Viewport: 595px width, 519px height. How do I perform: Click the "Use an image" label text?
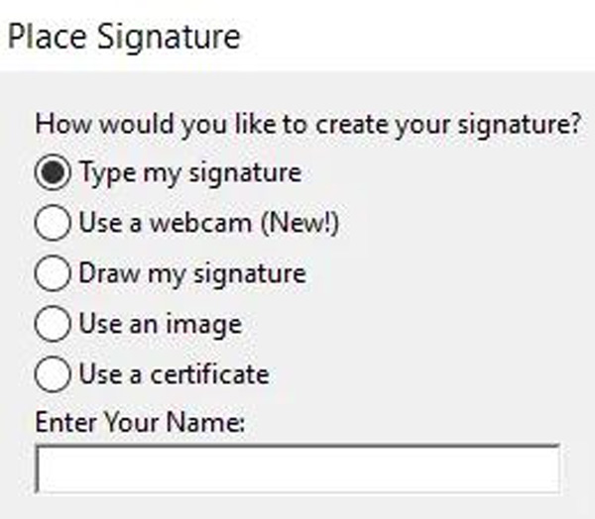tap(161, 324)
